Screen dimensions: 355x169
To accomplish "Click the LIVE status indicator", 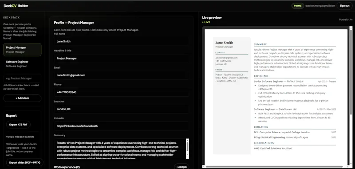I will (206, 22).
